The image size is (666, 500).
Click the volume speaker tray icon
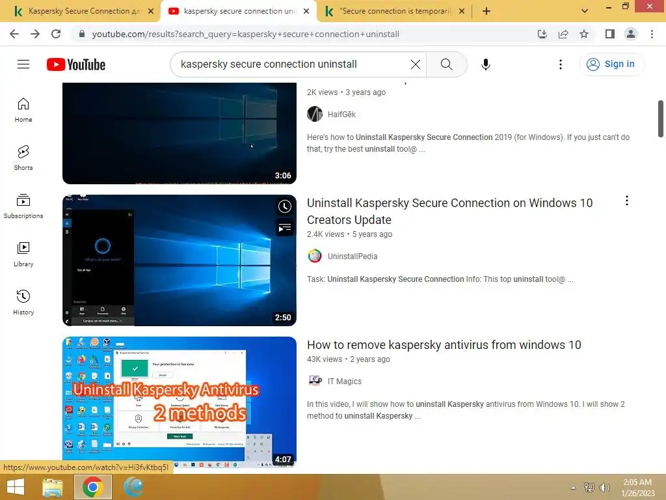(604, 488)
